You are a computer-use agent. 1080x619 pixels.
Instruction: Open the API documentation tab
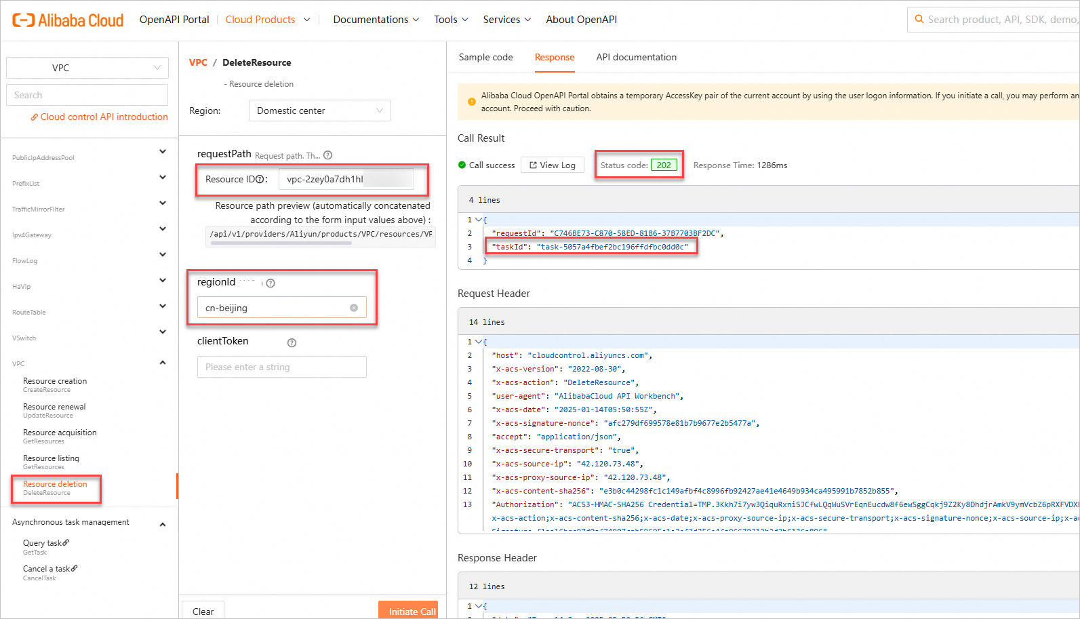tap(636, 58)
